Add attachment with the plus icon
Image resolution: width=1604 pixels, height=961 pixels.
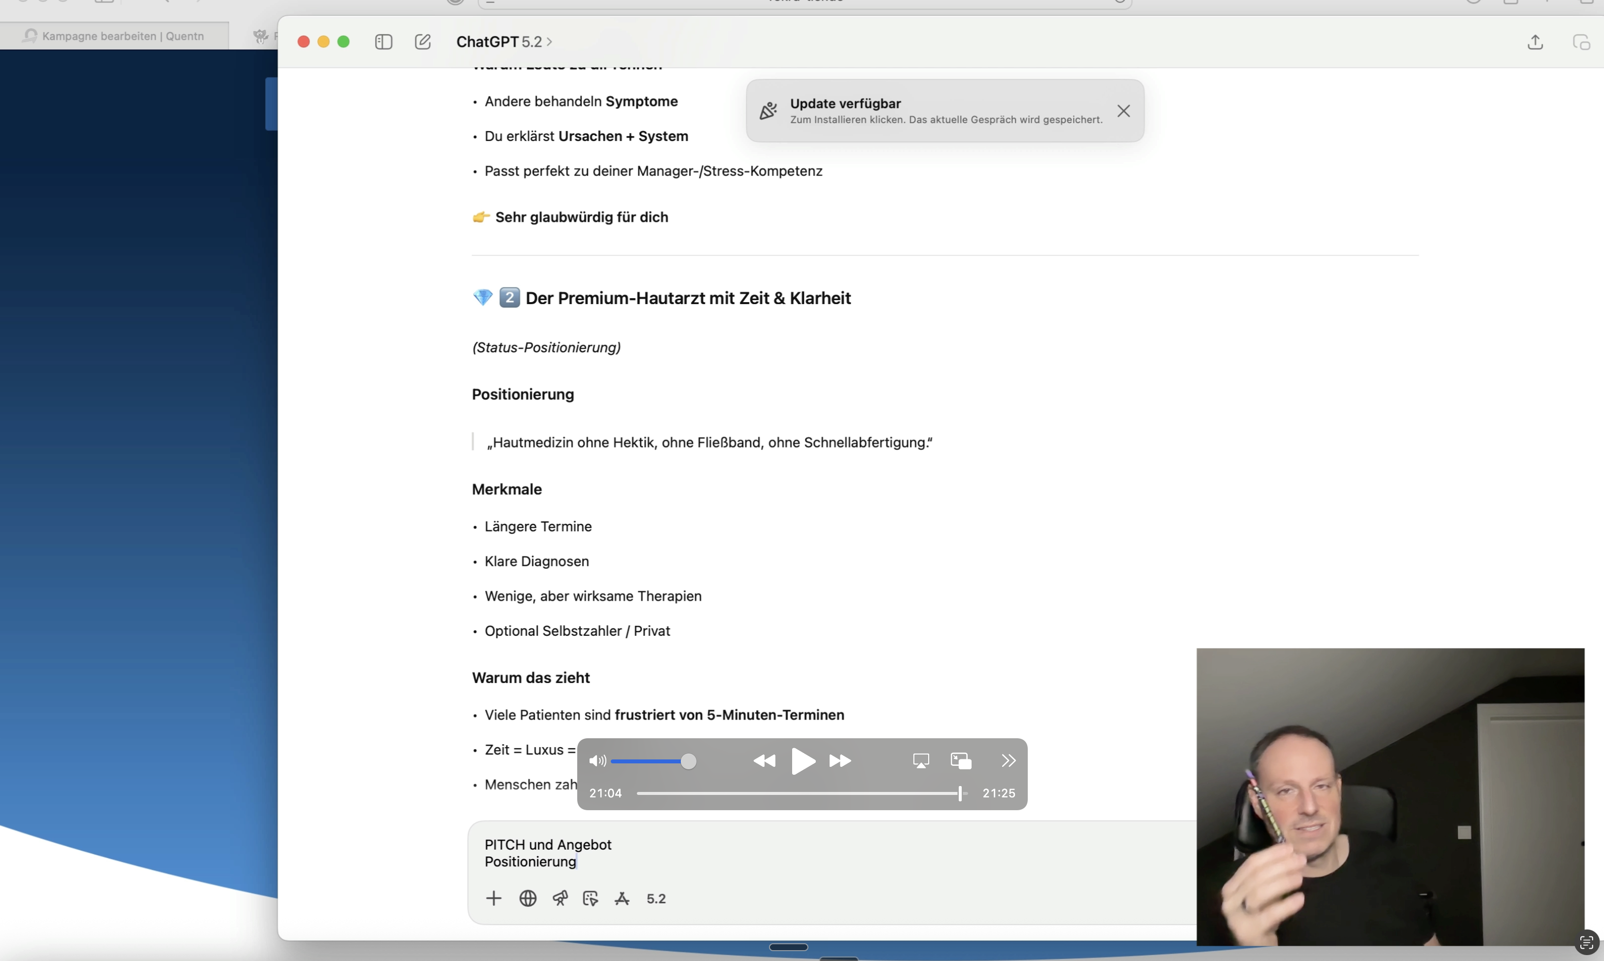493,898
